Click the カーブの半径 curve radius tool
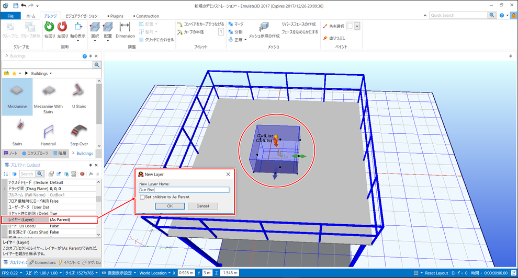 pyautogui.click(x=190, y=32)
